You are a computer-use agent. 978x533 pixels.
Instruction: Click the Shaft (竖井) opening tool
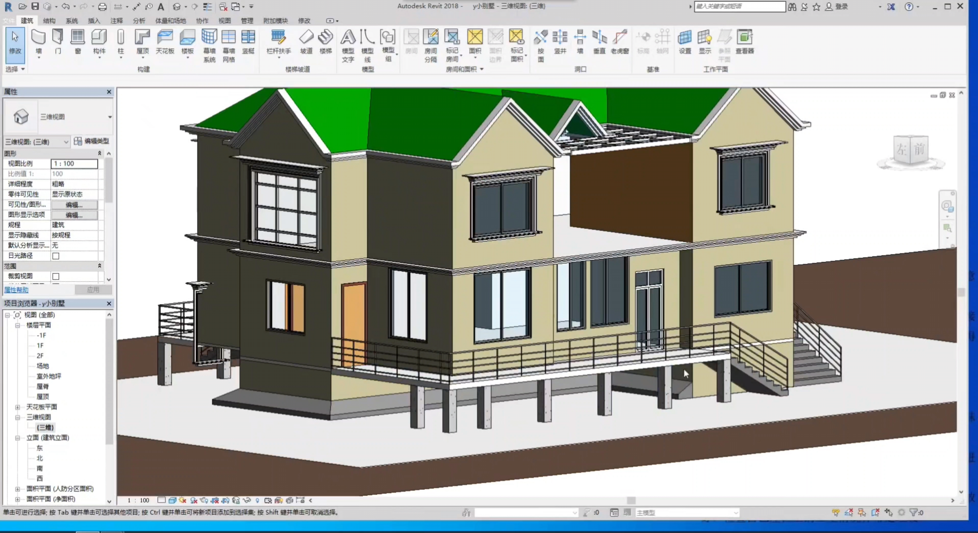[560, 37]
